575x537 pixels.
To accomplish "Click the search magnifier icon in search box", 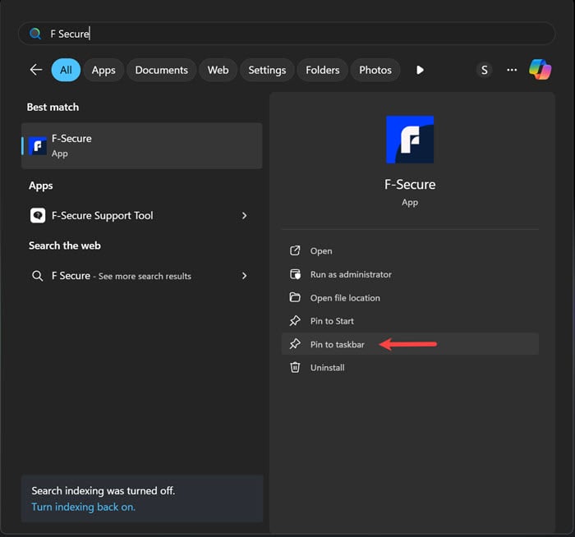I will pyautogui.click(x=35, y=34).
